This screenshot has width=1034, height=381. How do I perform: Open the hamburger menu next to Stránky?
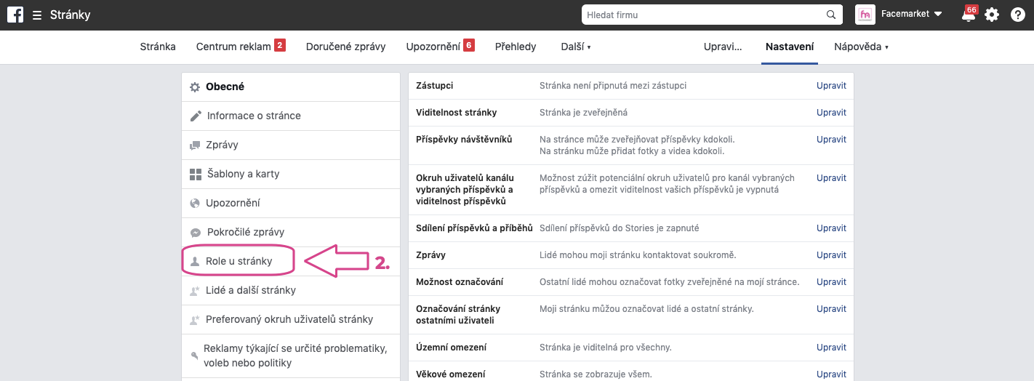pos(37,15)
